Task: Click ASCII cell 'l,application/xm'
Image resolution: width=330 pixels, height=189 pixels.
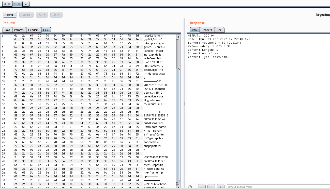Action: (153, 36)
